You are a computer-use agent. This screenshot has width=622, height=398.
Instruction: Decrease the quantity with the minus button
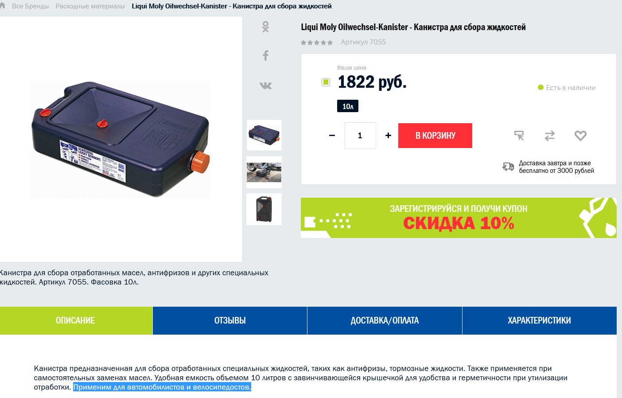332,136
